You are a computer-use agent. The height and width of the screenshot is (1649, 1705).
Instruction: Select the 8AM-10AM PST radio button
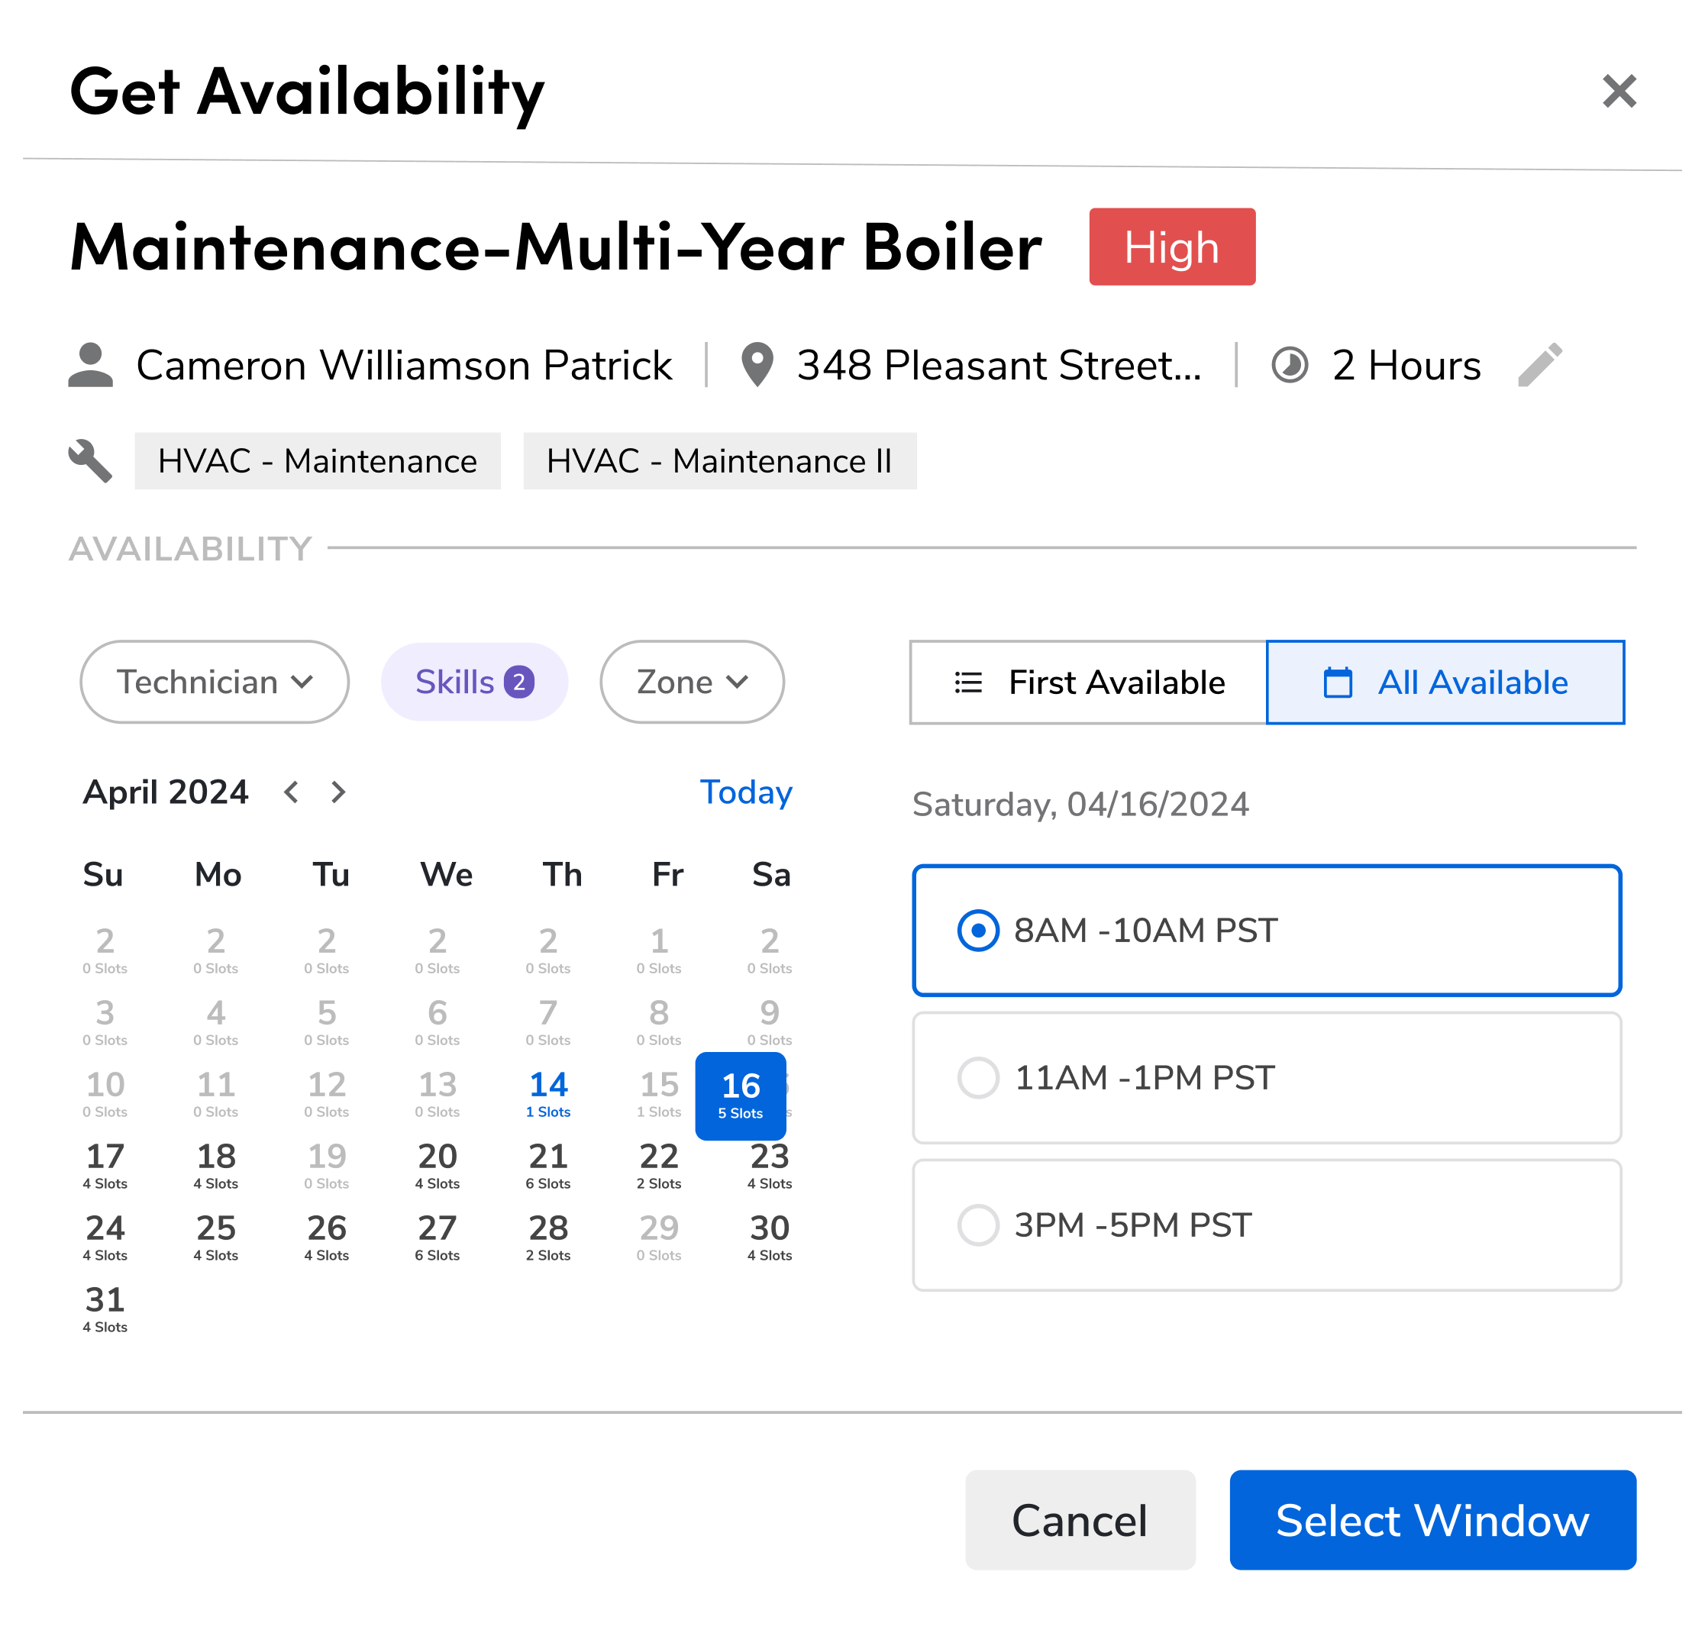(978, 931)
